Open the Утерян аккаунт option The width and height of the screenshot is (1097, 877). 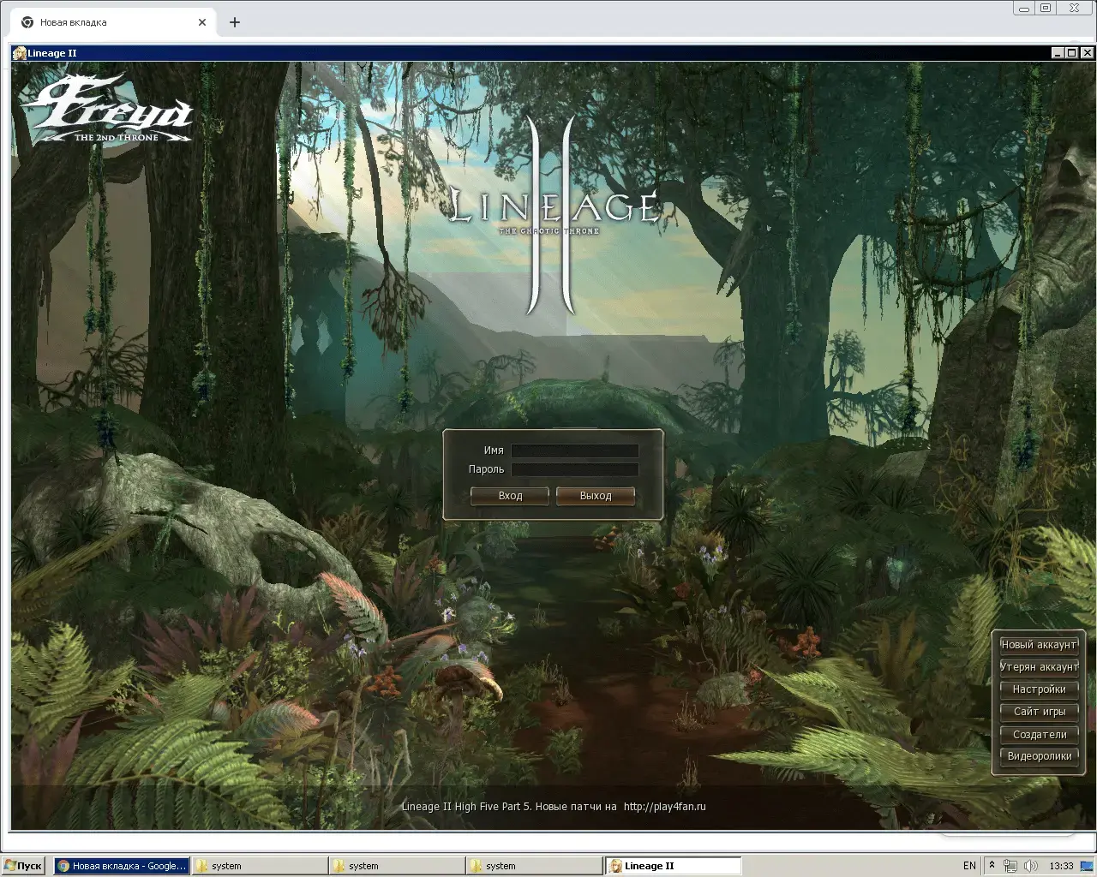point(1039,667)
